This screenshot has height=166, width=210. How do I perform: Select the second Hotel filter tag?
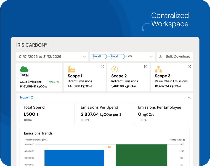point(117,56)
